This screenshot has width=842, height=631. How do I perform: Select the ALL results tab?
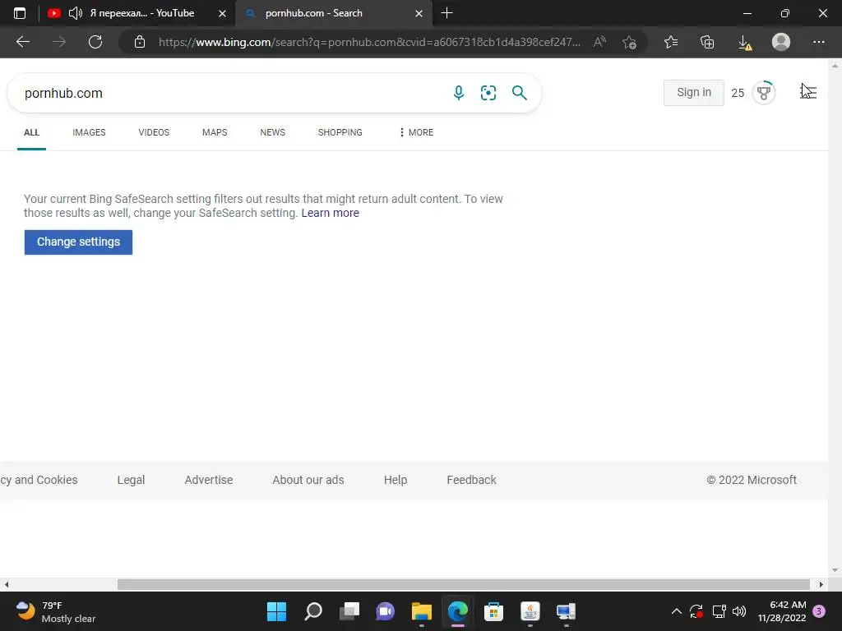(32, 132)
